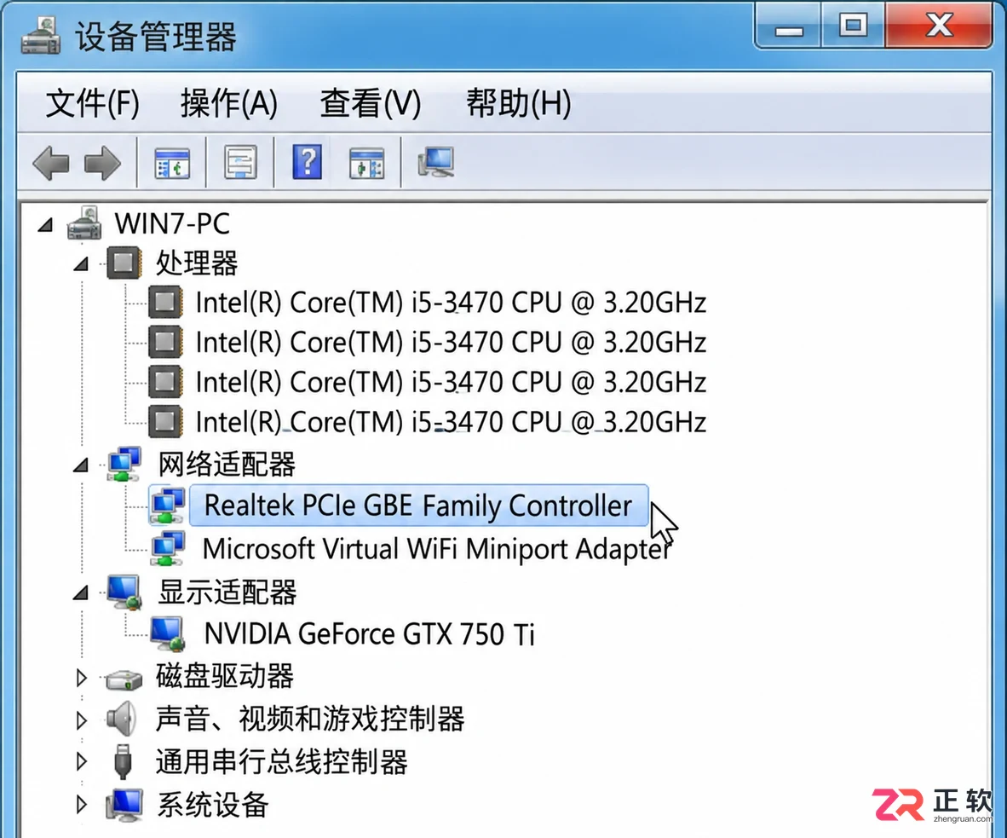Open the 文件(F) menu
The height and width of the screenshot is (838, 1007).
(93, 103)
